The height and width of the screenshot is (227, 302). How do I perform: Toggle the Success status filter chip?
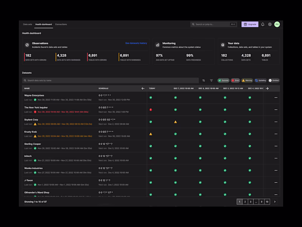pyautogui.click(x=223, y=81)
